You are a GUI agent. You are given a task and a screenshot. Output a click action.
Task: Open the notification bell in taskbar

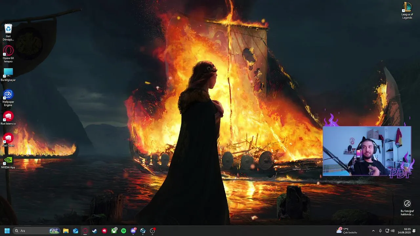tap(414, 231)
